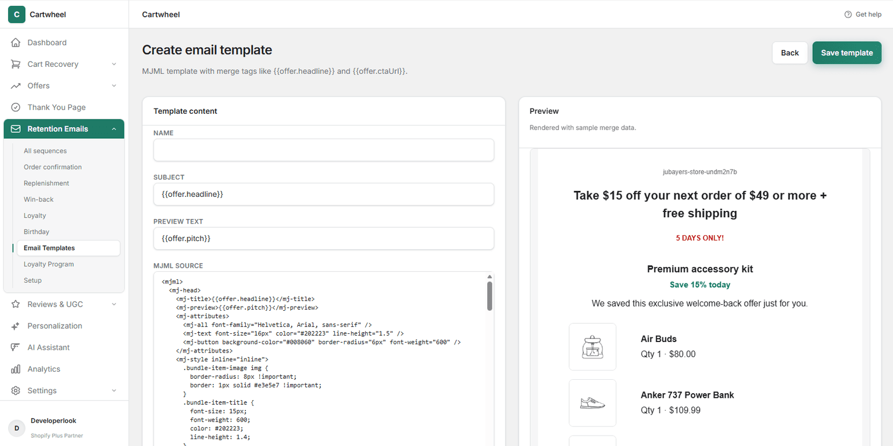Click the Retention Emails envelope icon

tap(16, 129)
